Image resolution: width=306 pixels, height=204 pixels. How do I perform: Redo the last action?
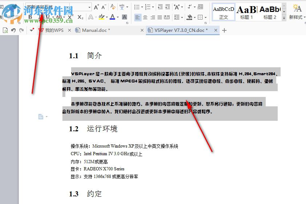coord(21,30)
